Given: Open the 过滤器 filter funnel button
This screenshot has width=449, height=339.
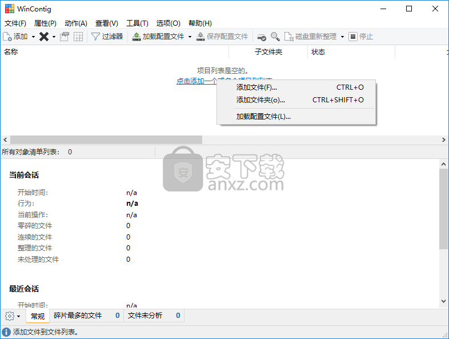Looking at the screenshot, I should coord(107,37).
